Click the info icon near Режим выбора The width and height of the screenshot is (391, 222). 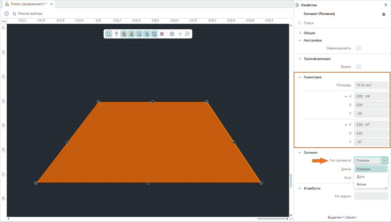click(x=7, y=14)
